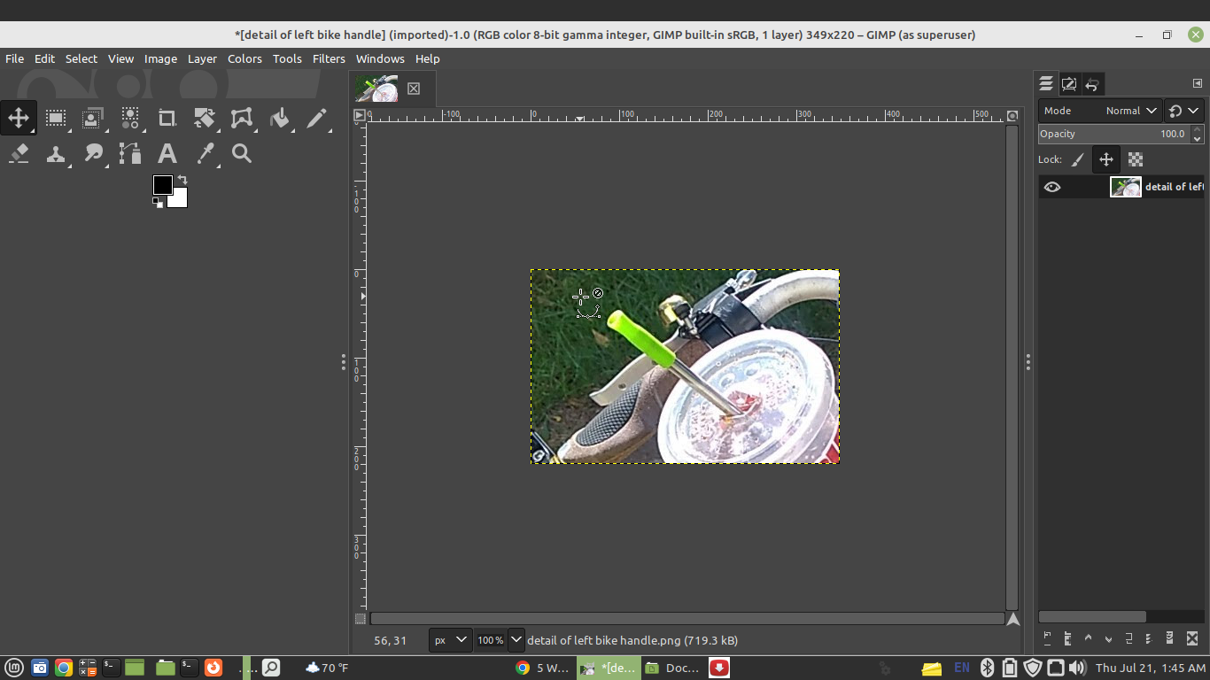Select the Rectangle Select tool
The image size is (1210, 680).
pos(56,118)
